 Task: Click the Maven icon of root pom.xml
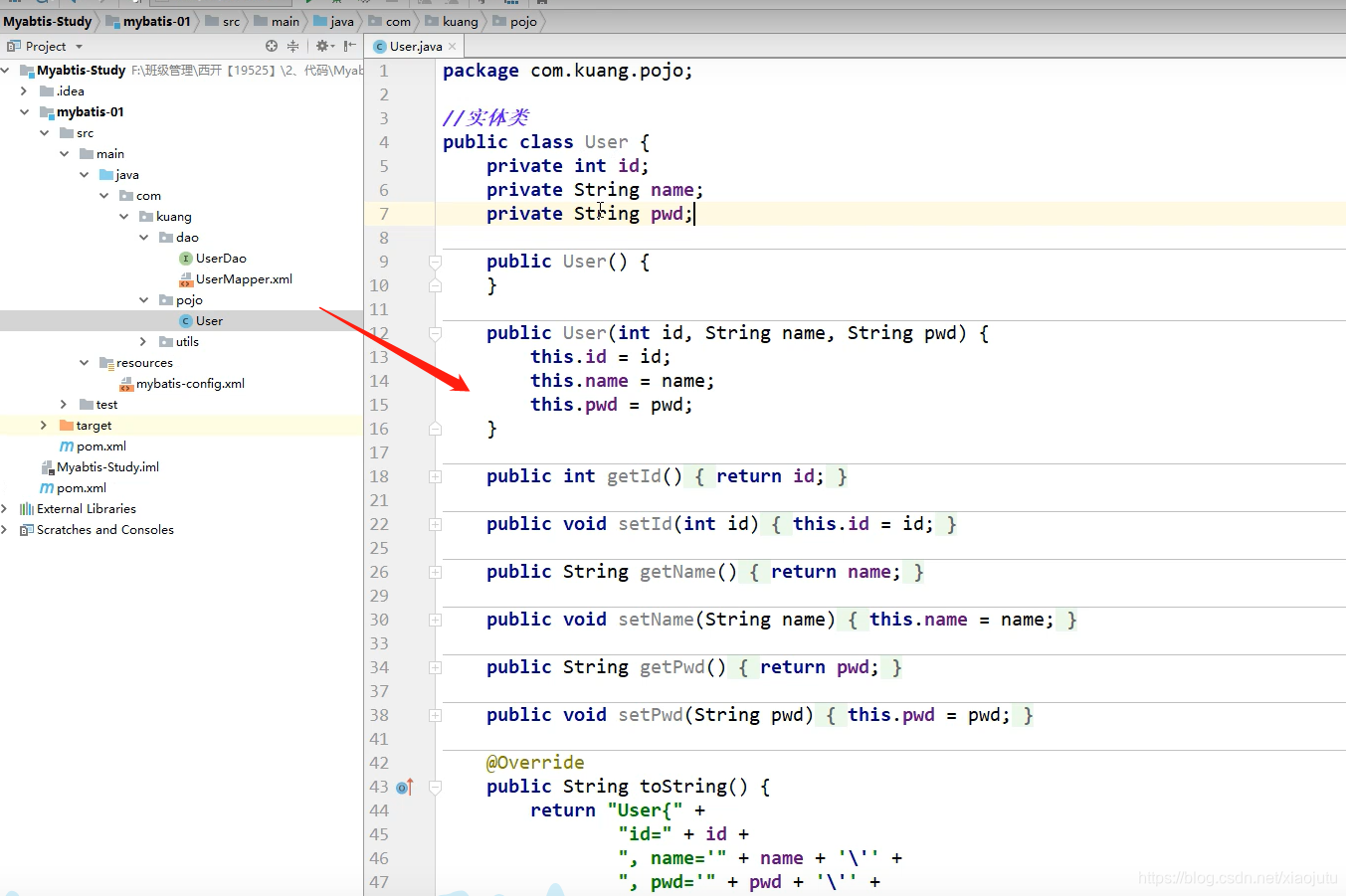(47, 488)
